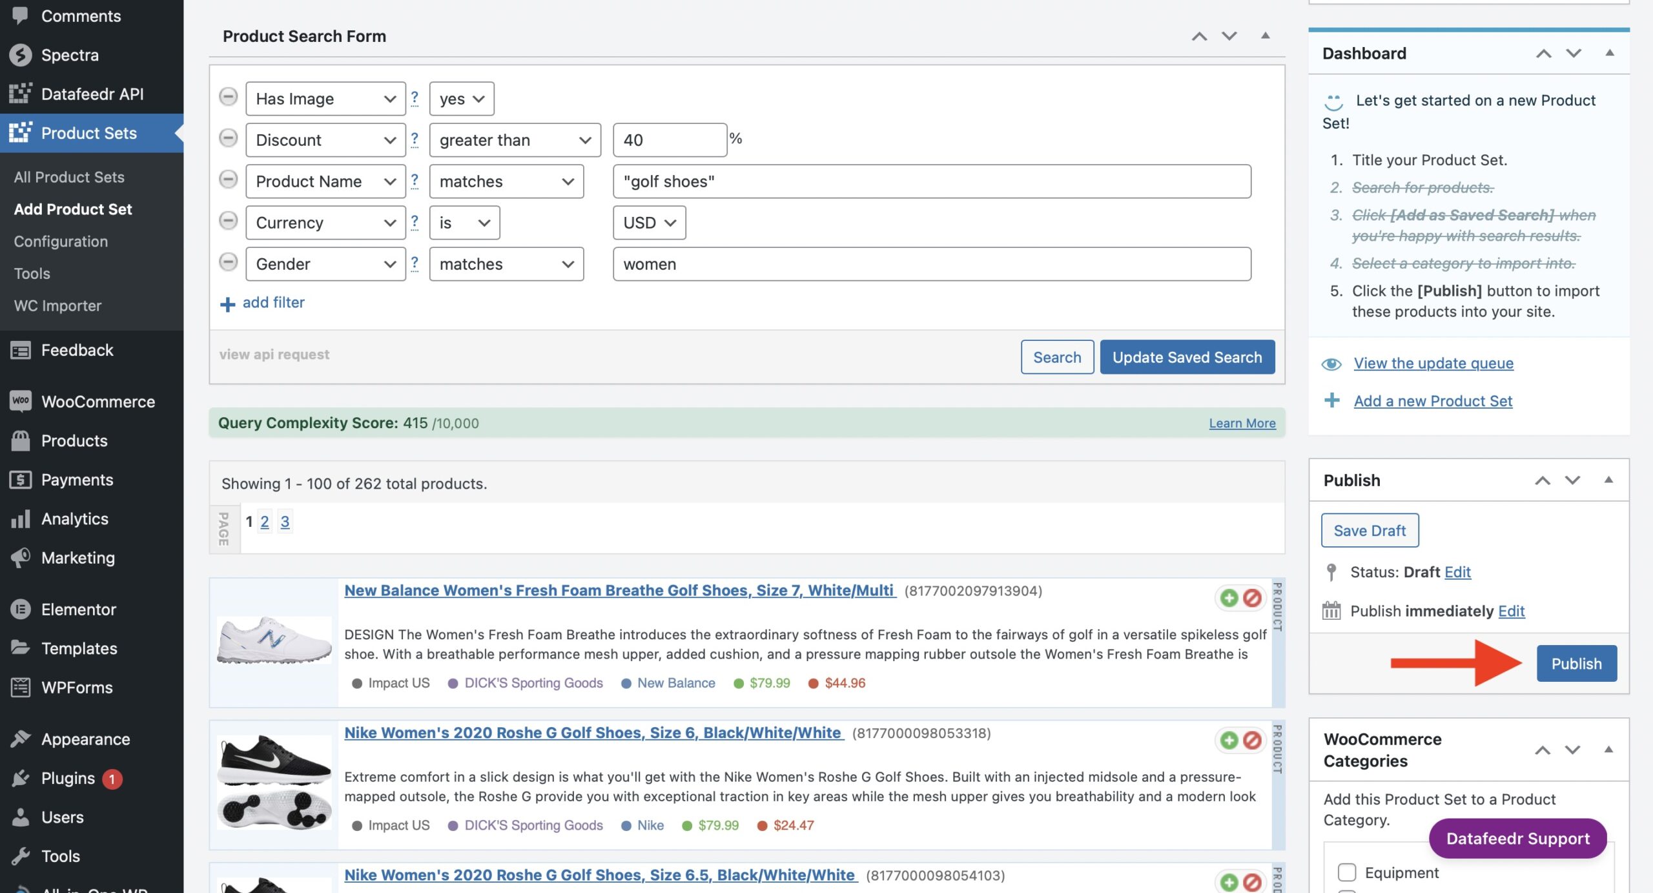Click view api request link

(274, 354)
